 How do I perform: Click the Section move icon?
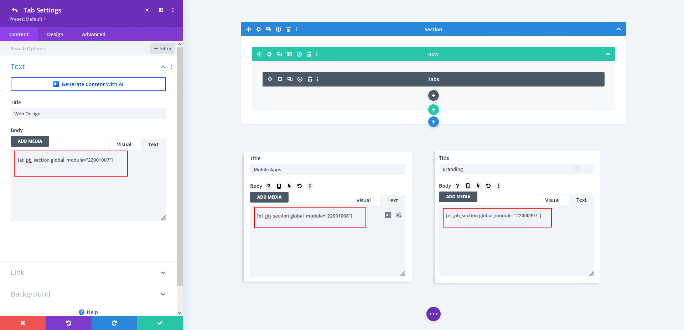249,29
